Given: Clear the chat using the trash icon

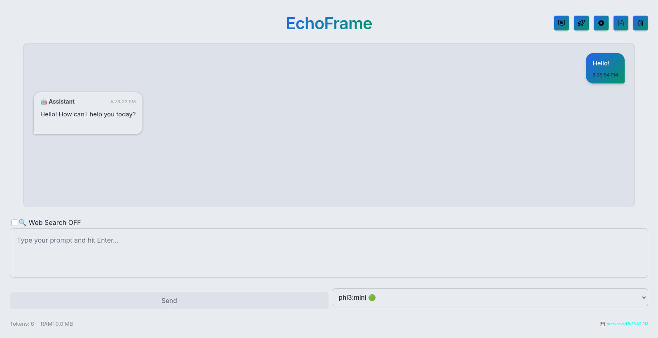Looking at the screenshot, I should click(640, 23).
